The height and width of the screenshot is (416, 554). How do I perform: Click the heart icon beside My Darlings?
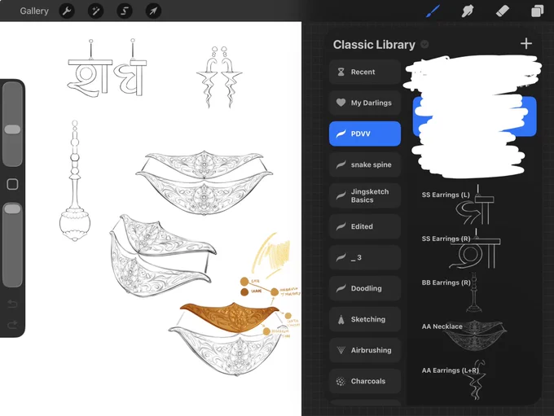tap(341, 103)
